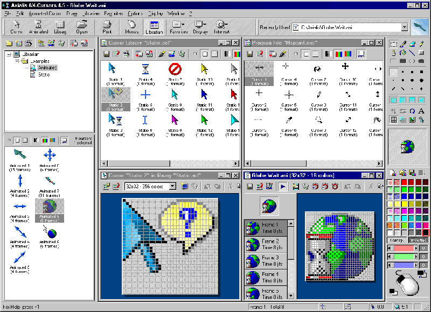Collapse the Librarian root tree node
Viewport: 431px width, 312px height.
[9, 54]
